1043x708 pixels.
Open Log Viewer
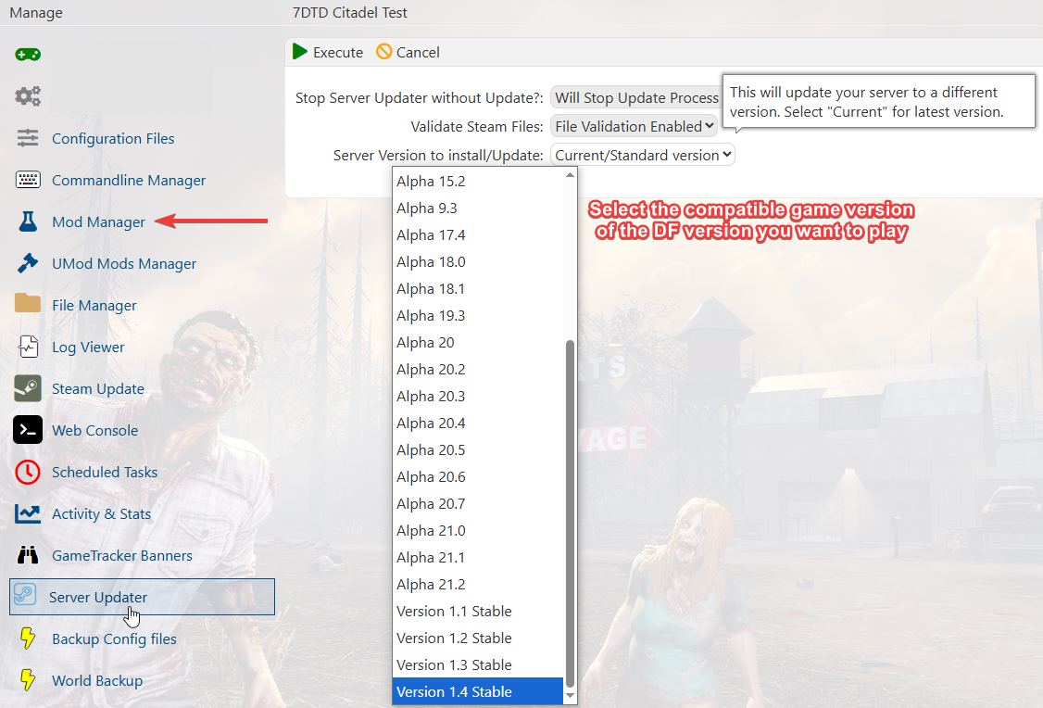pyautogui.click(x=89, y=348)
